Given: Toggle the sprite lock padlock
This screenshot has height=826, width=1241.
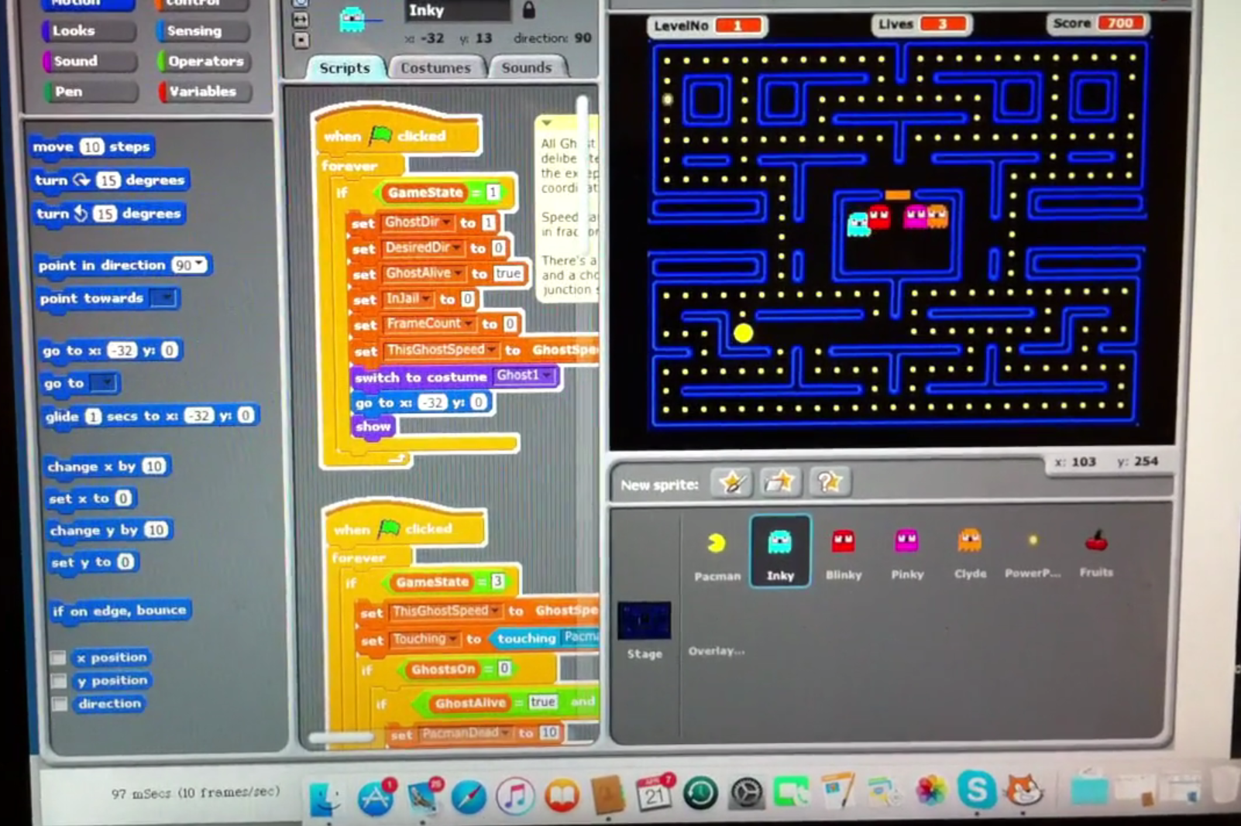Looking at the screenshot, I should 528,9.
